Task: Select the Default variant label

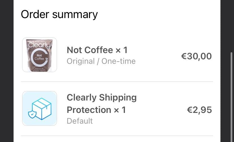Action: pos(80,121)
